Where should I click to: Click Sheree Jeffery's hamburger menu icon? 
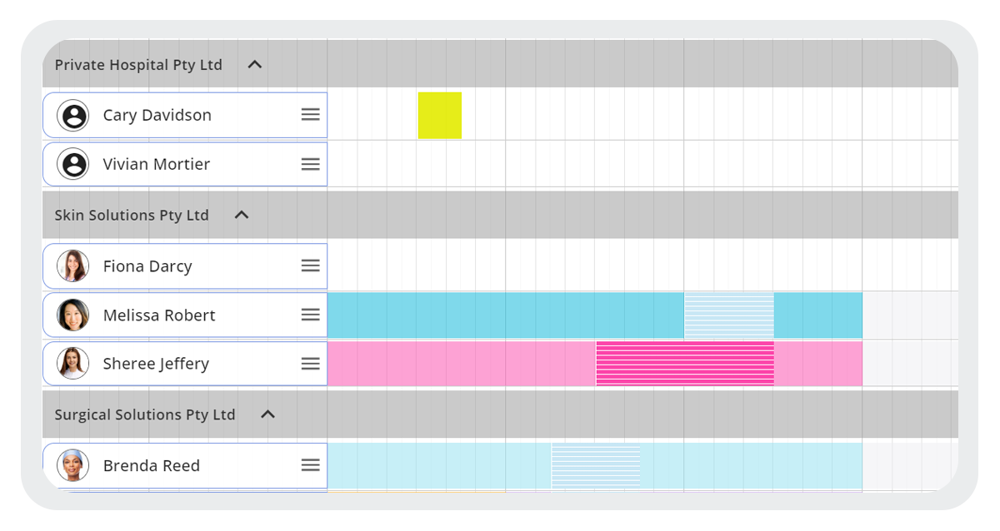[310, 364]
